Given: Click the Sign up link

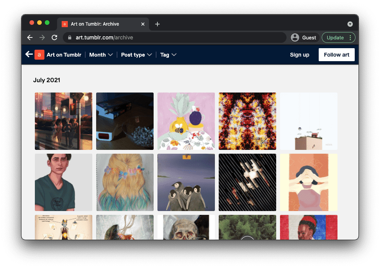Looking at the screenshot, I should coord(300,55).
